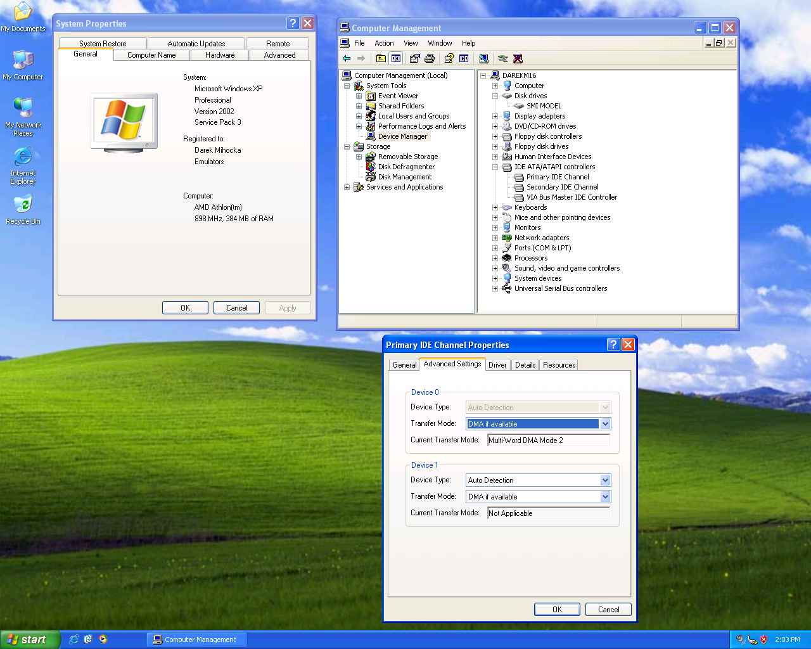Viewport: 811px width, 649px height.
Task: Select the Internet Explorer desktop icon
Action: [x=23, y=165]
